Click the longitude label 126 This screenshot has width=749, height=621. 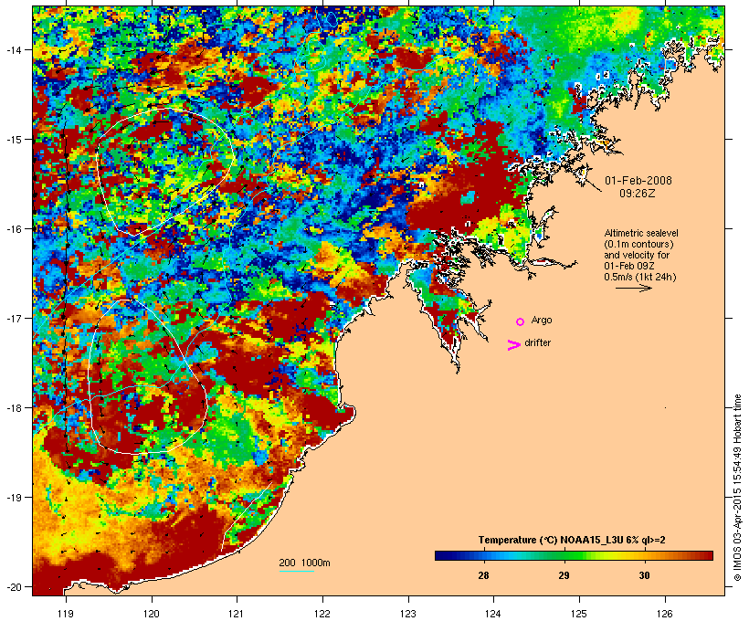[665, 614]
